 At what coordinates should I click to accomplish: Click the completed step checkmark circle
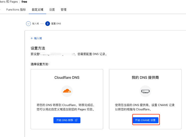point(28,24)
